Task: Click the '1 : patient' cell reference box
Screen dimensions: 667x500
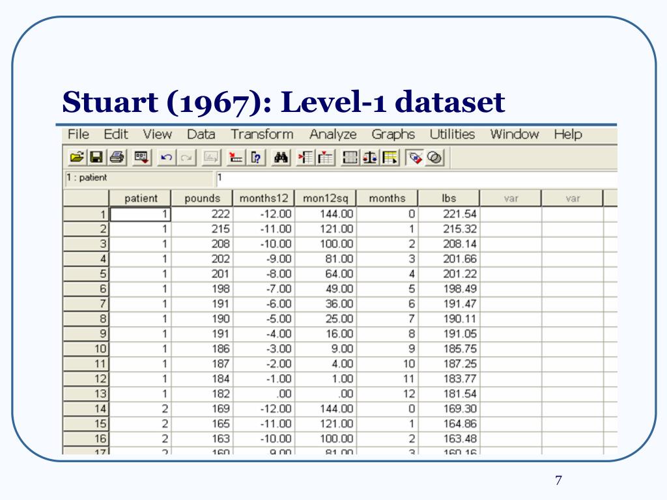Action: tap(138, 178)
